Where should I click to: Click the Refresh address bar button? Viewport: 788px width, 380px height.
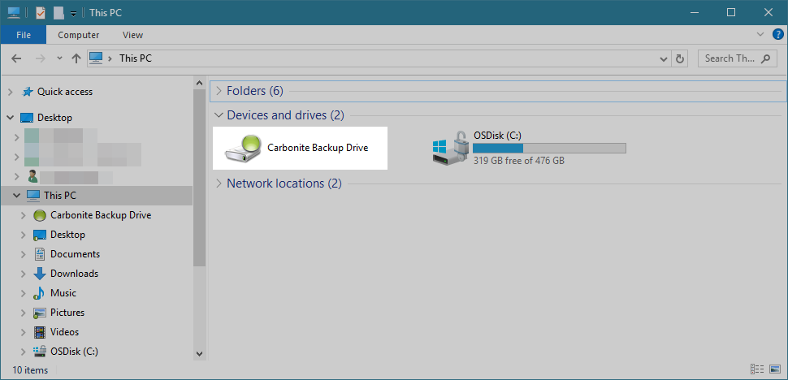pos(680,58)
